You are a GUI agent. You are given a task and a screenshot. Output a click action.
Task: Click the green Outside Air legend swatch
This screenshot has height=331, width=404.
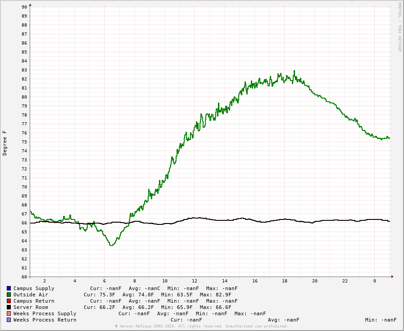tap(9, 295)
